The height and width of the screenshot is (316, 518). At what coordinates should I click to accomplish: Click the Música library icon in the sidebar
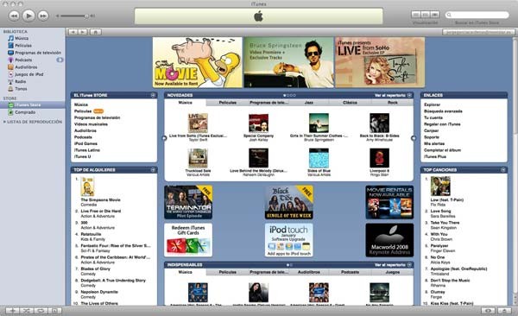click(x=11, y=38)
